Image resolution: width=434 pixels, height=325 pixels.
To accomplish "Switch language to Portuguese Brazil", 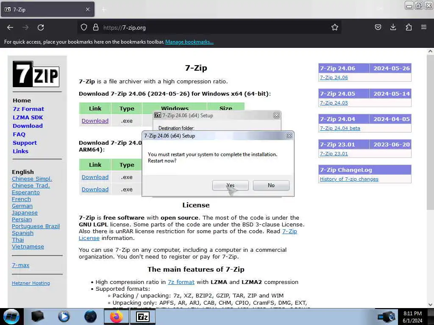I will [x=36, y=226].
